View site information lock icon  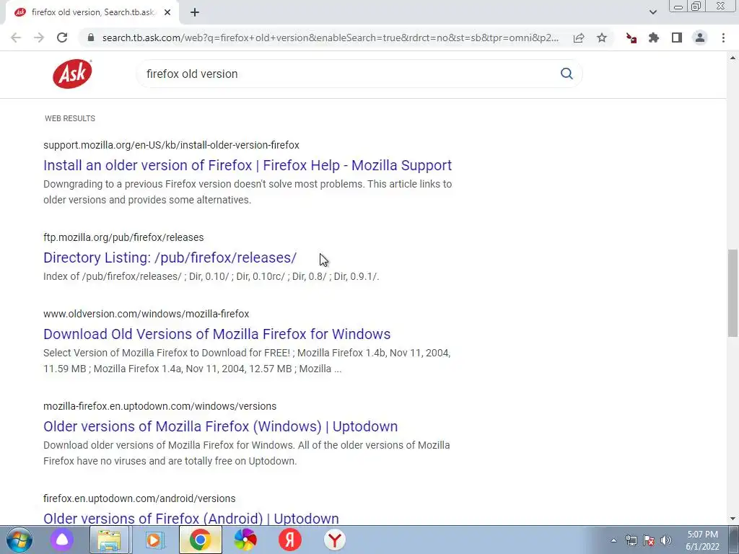pyautogui.click(x=92, y=38)
